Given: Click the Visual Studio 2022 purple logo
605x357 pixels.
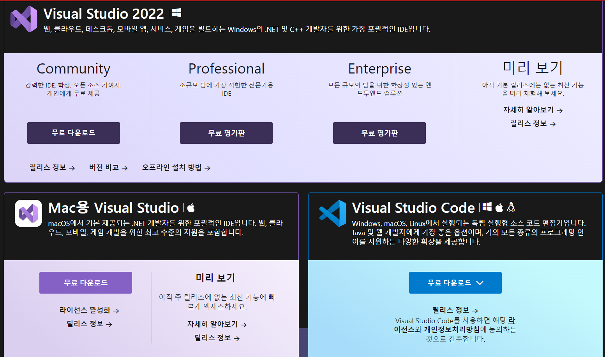Looking at the screenshot, I should click(24, 19).
